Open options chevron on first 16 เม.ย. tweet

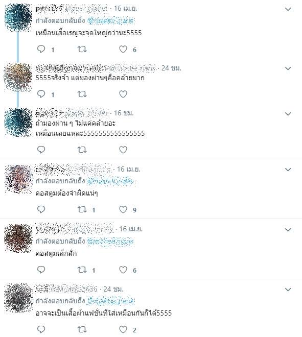point(288,9)
